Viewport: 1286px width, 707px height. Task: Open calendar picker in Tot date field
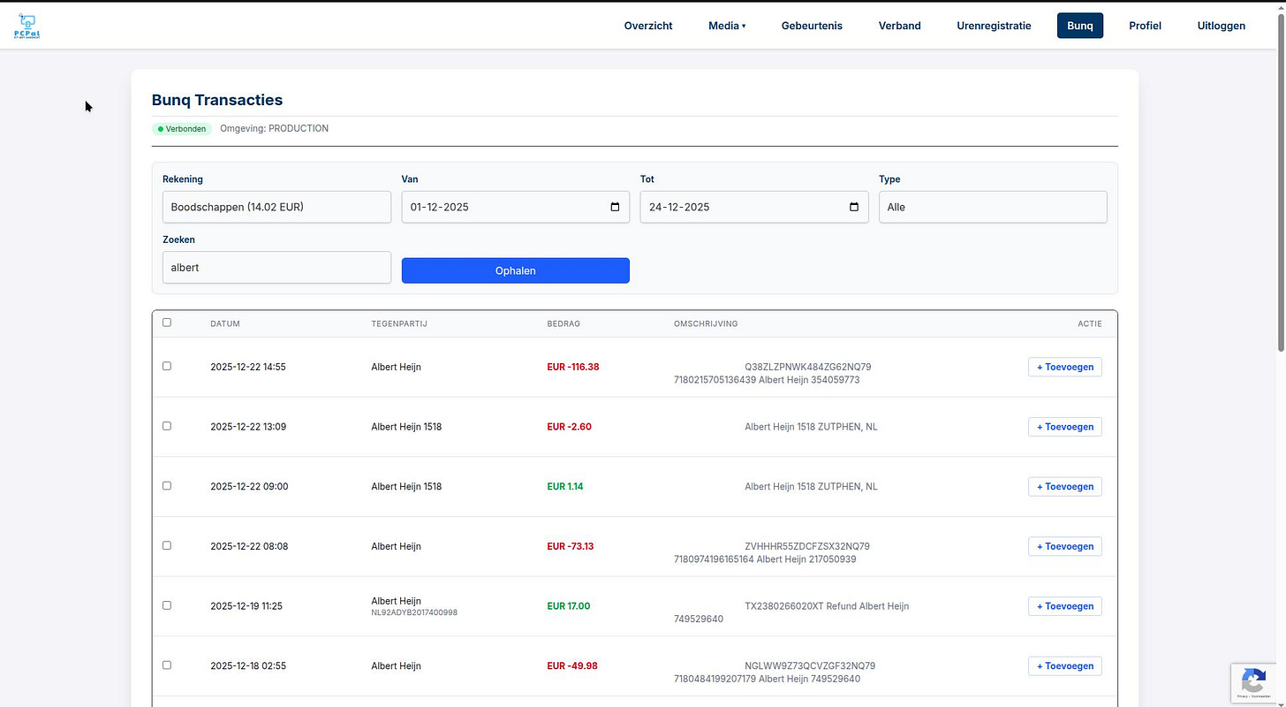[853, 207]
